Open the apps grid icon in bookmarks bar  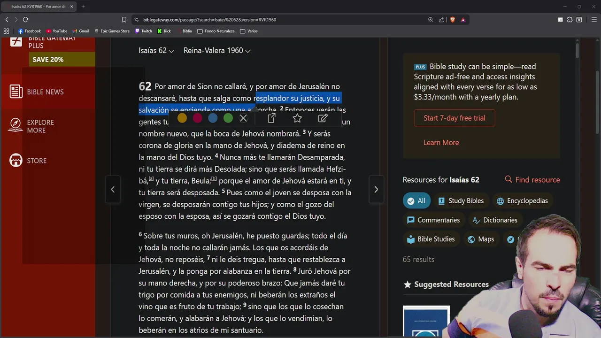click(6, 31)
